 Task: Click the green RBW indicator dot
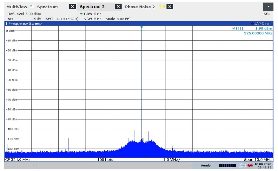pyautogui.click(x=81, y=14)
